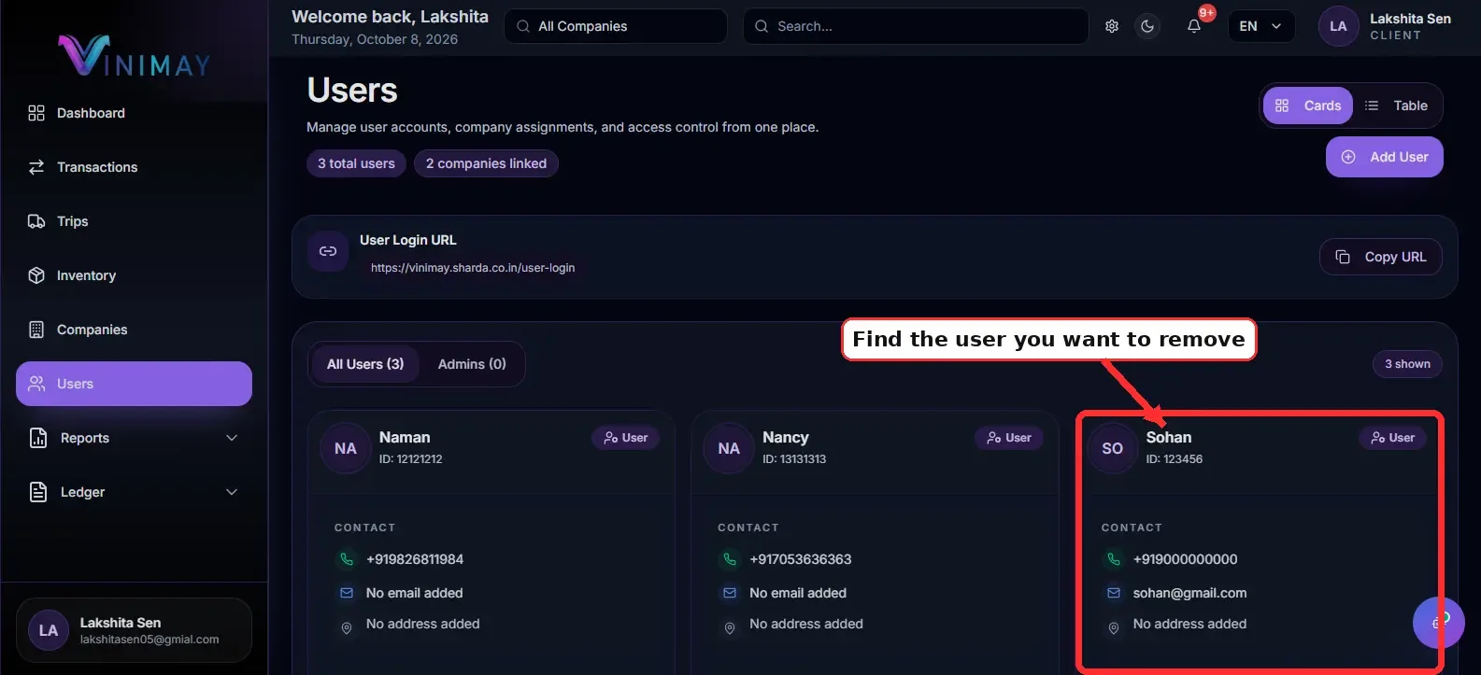Click the Transactions arrows icon
Screen dimensions: 1481x675
36,167
